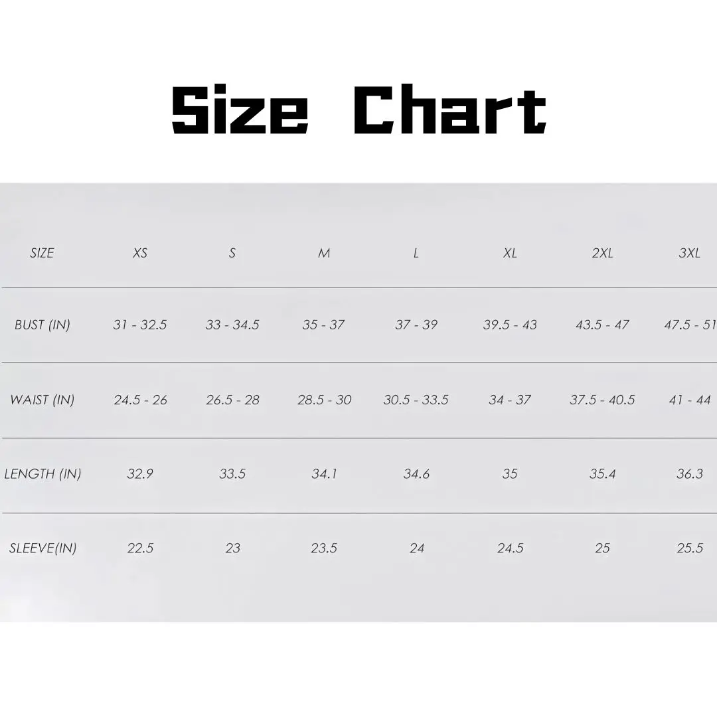Select the 3XL size column header
The width and height of the screenshot is (717, 717).
[689, 253]
